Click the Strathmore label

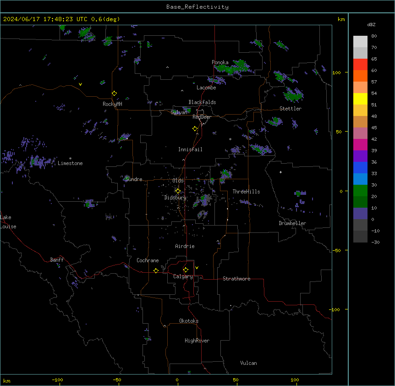tap(236, 279)
